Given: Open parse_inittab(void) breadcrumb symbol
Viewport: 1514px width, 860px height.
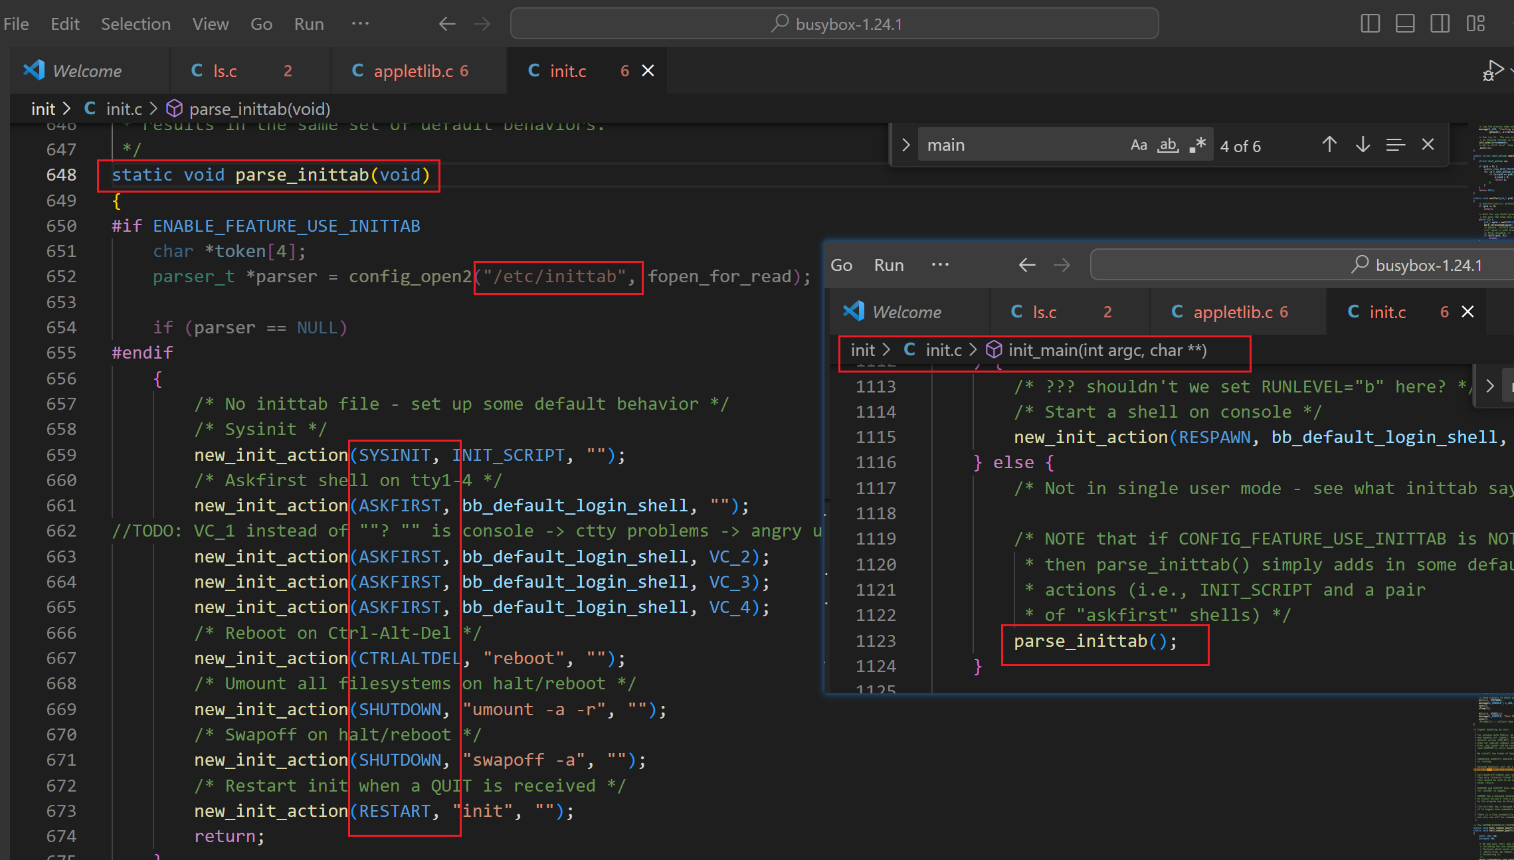Looking at the screenshot, I should 259,108.
